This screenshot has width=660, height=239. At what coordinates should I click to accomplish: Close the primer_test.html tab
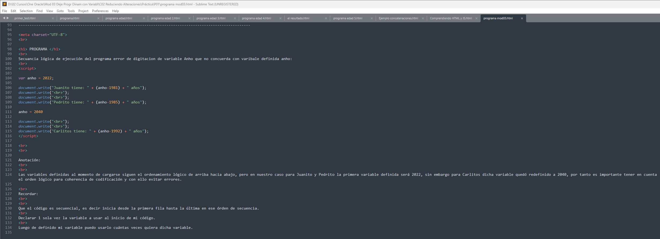coord(53,18)
